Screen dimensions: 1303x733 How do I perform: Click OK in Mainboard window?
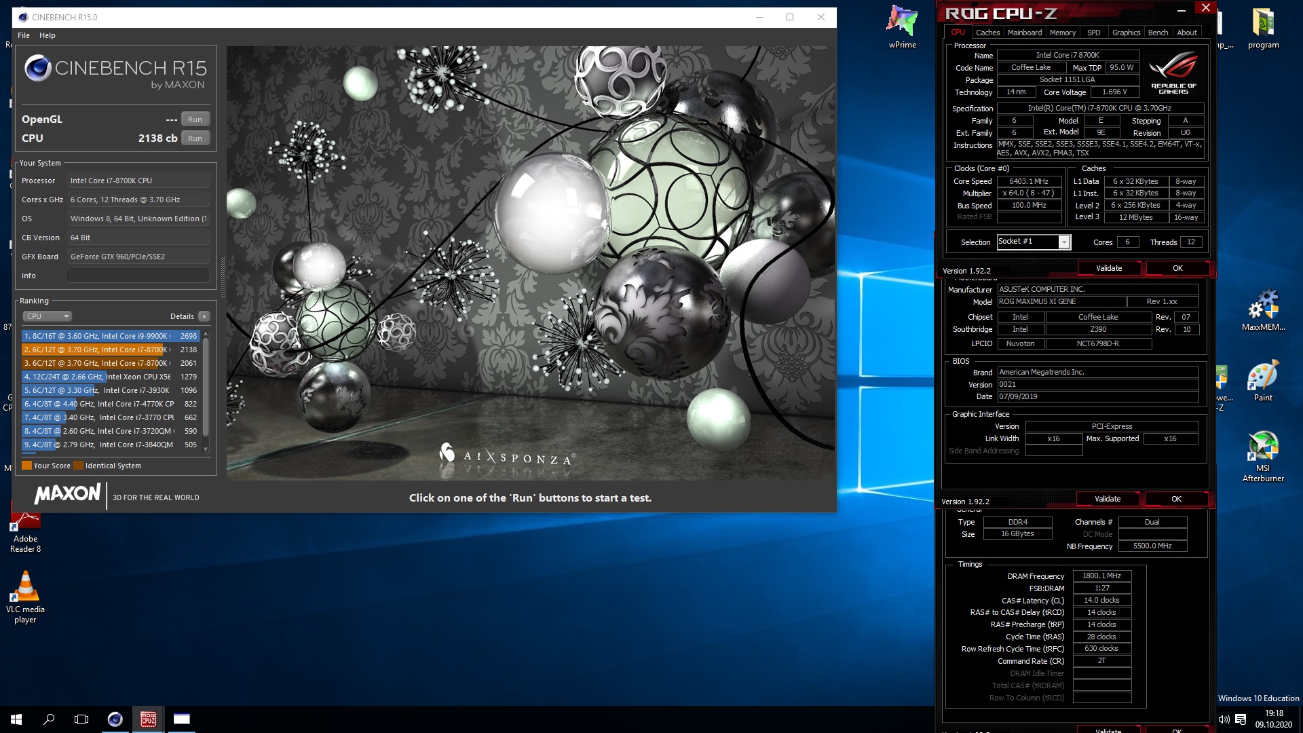click(x=1176, y=499)
